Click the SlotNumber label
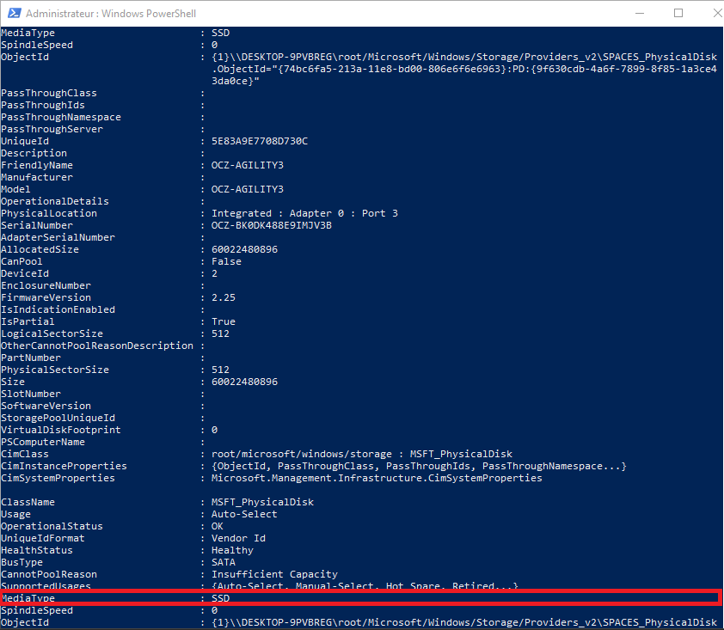 (x=31, y=394)
